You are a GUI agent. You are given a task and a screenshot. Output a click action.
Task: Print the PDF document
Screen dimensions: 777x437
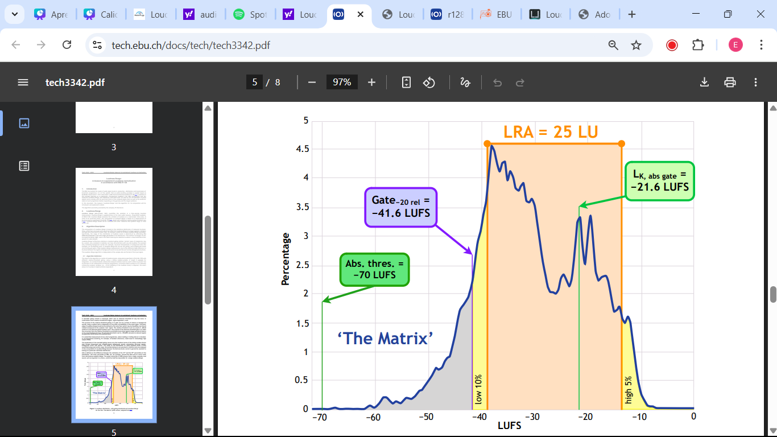[x=730, y=83]
